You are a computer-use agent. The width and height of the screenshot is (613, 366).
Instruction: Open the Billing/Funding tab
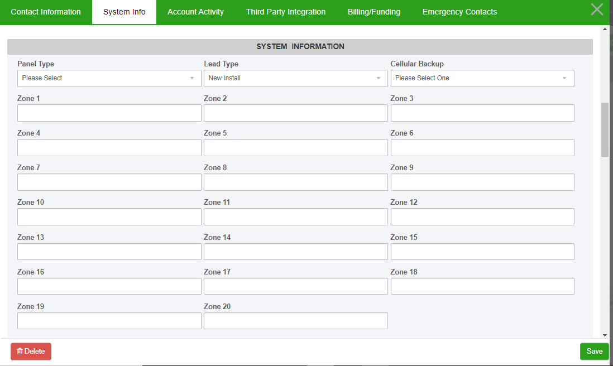[x=373, y=12]
